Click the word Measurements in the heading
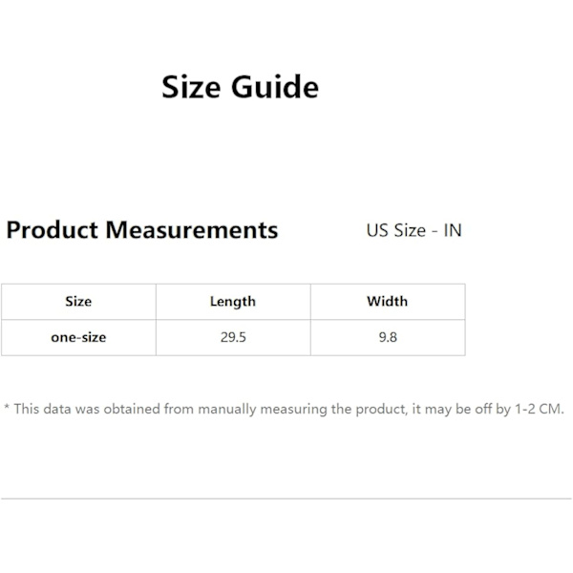This screenshot has width=573, height=573. (x=192, y=230)
